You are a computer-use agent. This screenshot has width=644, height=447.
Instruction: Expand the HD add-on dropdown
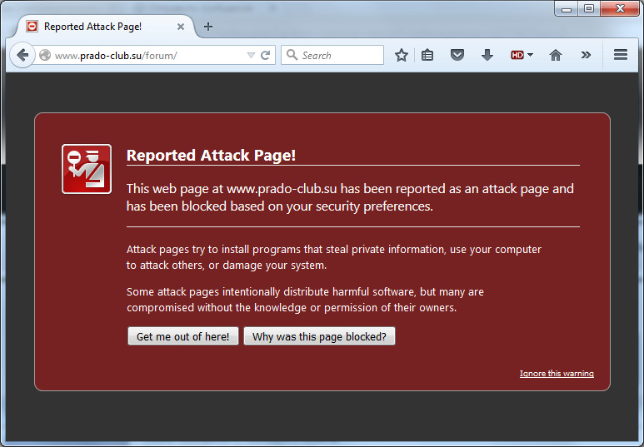coord(522,56)
